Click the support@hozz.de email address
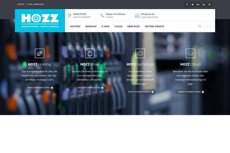The image size is (230, 153). pyautogui.click(x=149, y=17)
